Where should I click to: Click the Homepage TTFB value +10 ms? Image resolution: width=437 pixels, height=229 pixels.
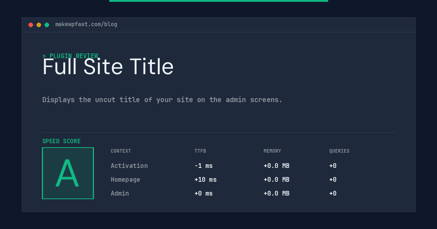click(205, 180)
